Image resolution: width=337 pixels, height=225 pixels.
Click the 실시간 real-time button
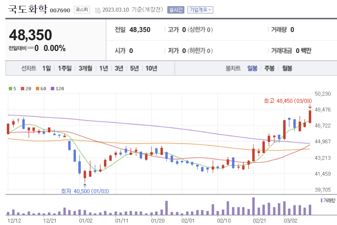pyautogui.click(x=175, y=10)
